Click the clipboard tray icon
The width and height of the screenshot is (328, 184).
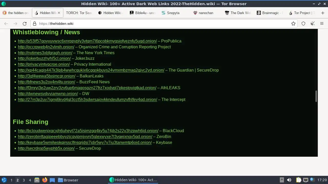pyautogui.click(x=299, y=180)
